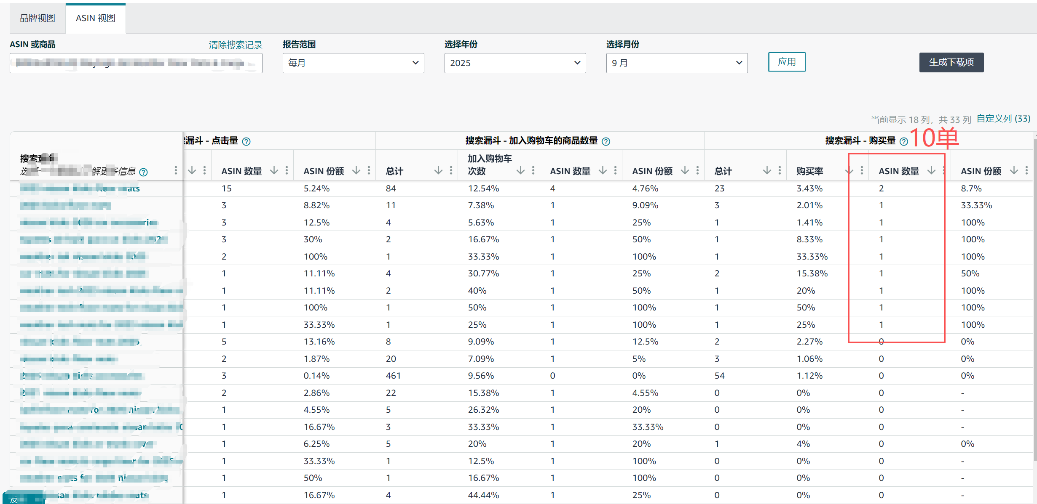Open the 选择月份 dropdown showing 9 月
The image size is (1037, 504).
click(677, 63)
